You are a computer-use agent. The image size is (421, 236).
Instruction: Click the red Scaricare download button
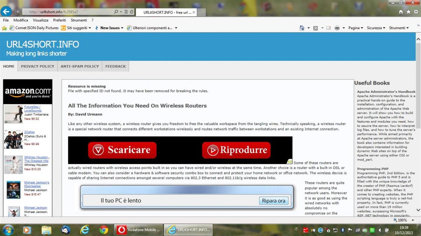(x=122, y=150)
